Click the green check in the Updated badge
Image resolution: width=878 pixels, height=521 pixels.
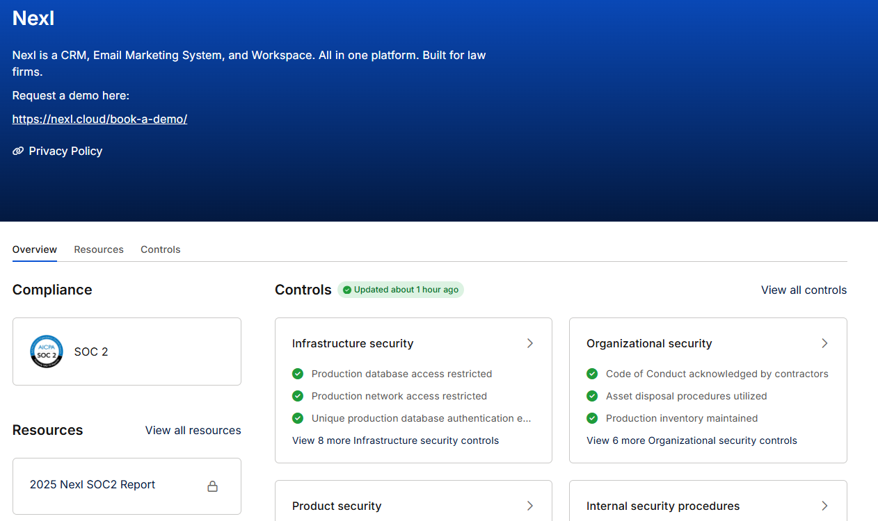346,290
